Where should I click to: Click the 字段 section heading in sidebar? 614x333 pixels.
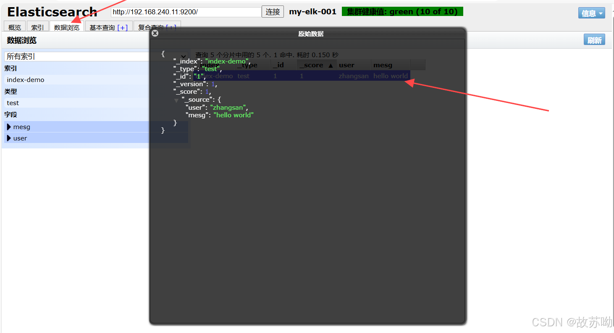pyautogui.click(x=10, y=114)
